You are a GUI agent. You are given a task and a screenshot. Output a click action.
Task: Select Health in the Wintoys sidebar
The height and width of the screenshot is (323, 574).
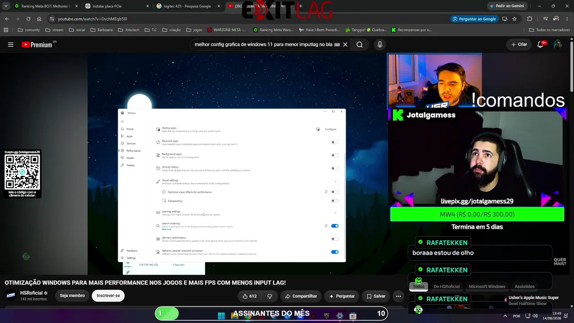point(127,158)
